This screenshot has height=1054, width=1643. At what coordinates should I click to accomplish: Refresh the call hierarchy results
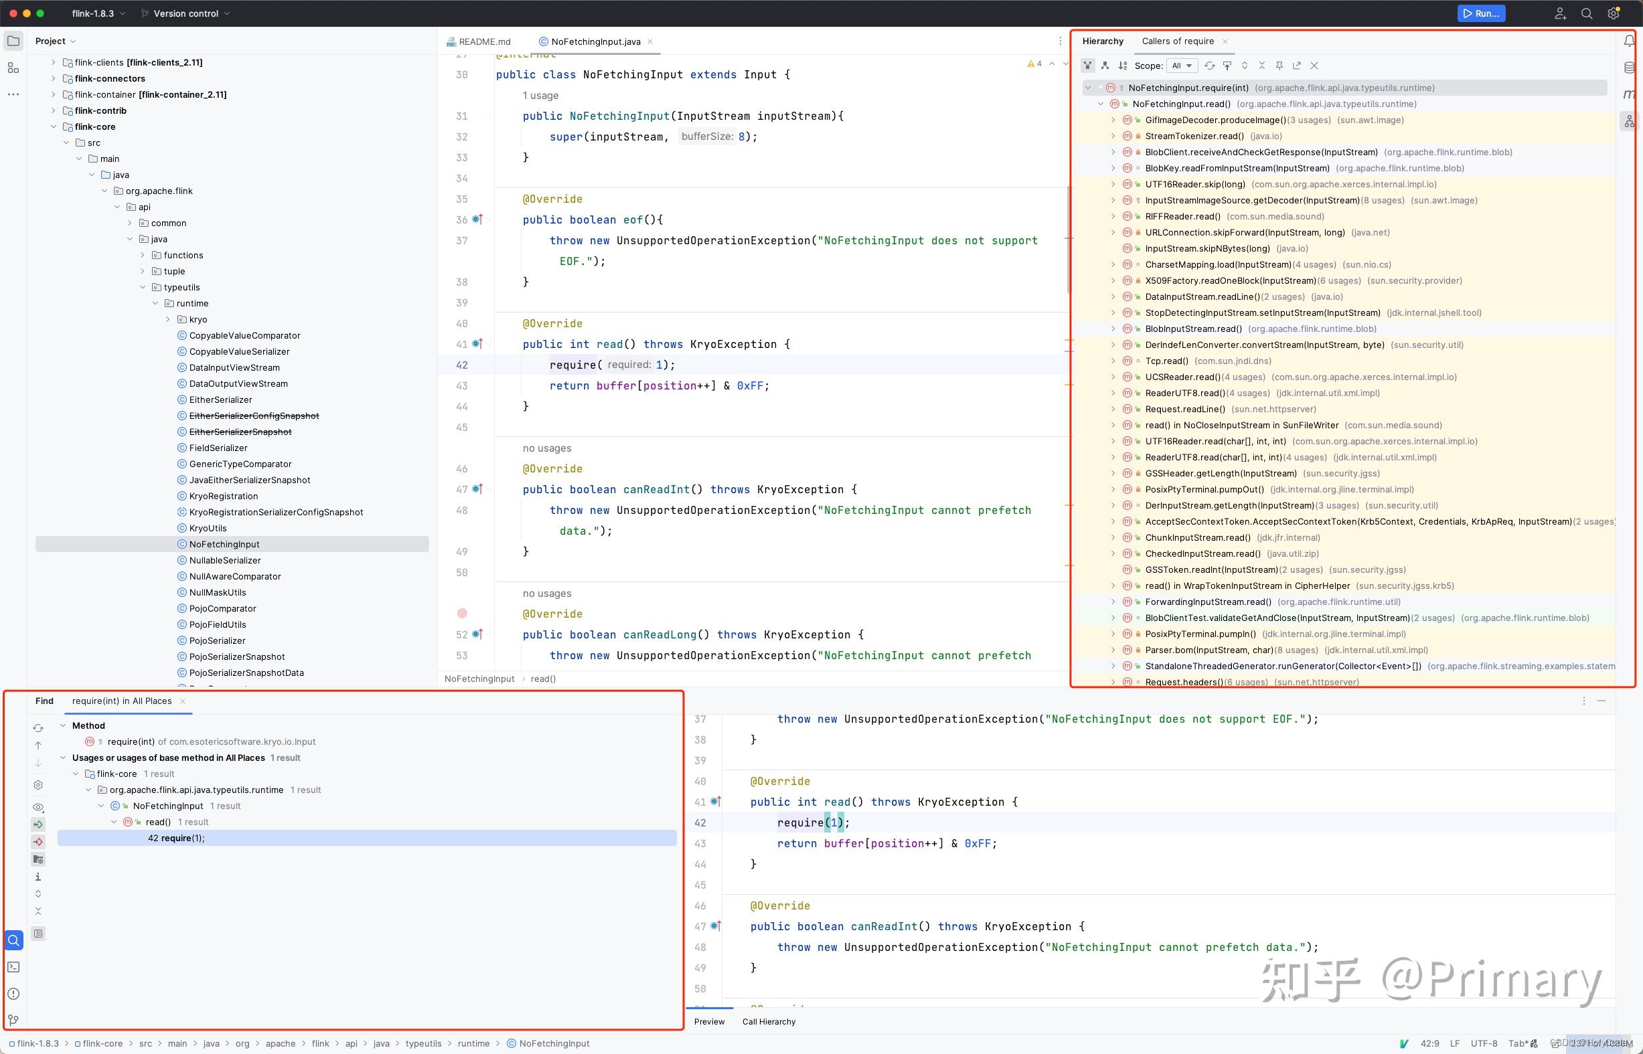[1210, 65]
